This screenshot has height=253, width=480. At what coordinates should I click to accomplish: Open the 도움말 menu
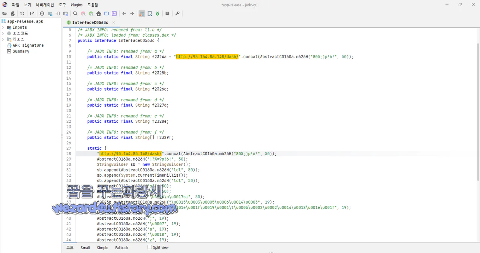[93, 5]
